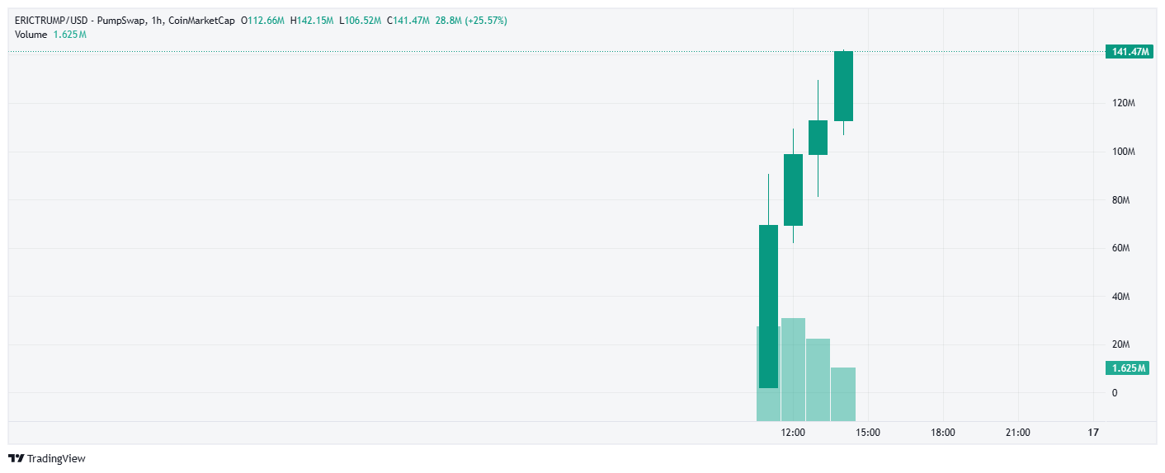Image resolution: width=1165 pixels, height=473 pixels.
Task: Click the second green candlestick body
Action: 793,190
